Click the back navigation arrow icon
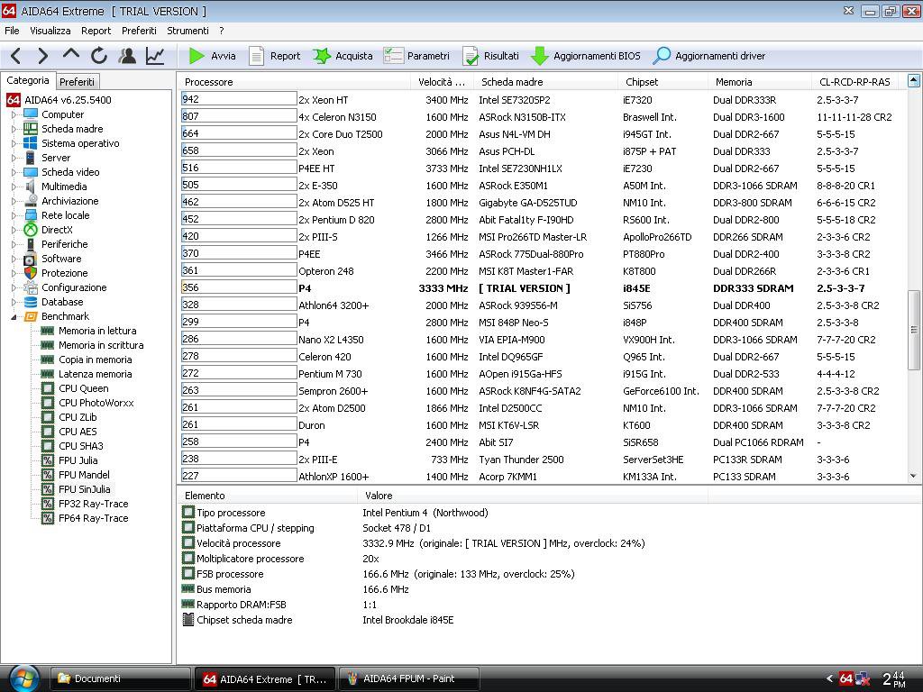This screenshot has height=692, width=923. pos(16,56)
